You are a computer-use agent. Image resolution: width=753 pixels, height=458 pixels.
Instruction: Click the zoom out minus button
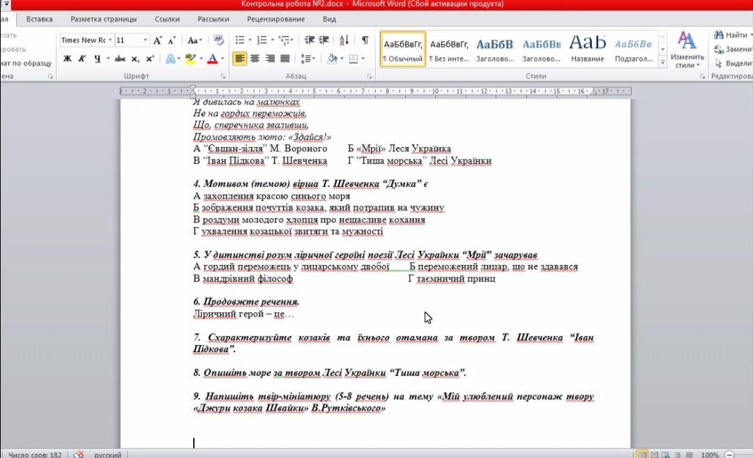coord(729,454)
